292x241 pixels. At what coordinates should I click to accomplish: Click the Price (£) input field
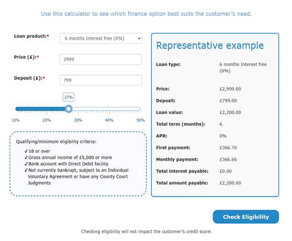(x=101, y=59)
